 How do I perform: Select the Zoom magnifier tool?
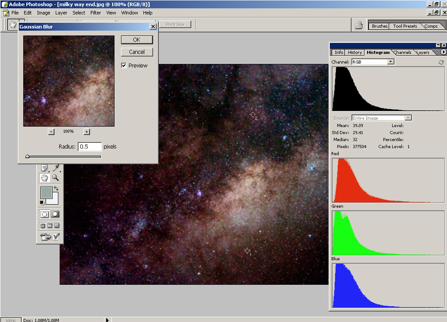[55, 177]
